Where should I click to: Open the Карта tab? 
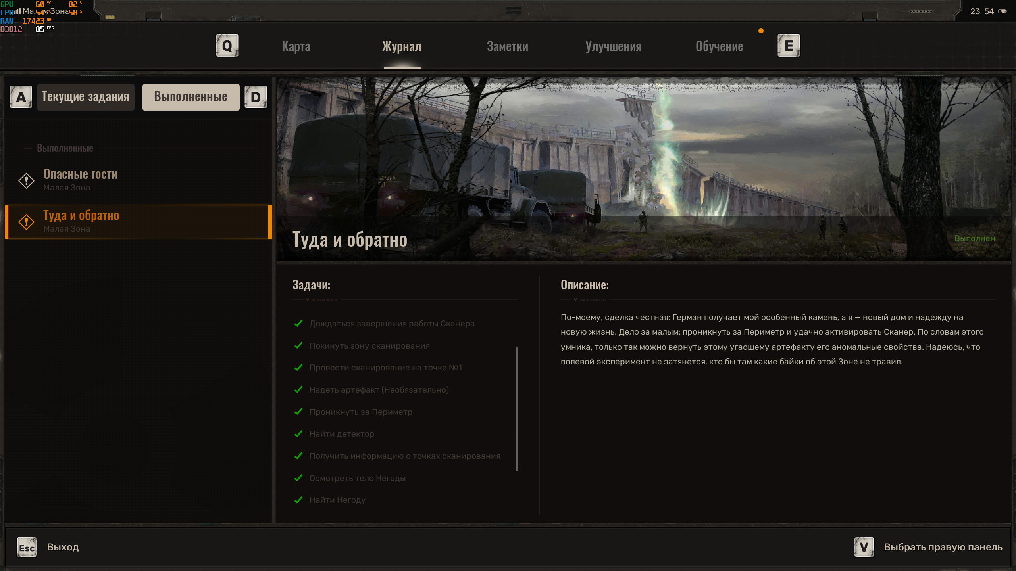pos(296,46)
